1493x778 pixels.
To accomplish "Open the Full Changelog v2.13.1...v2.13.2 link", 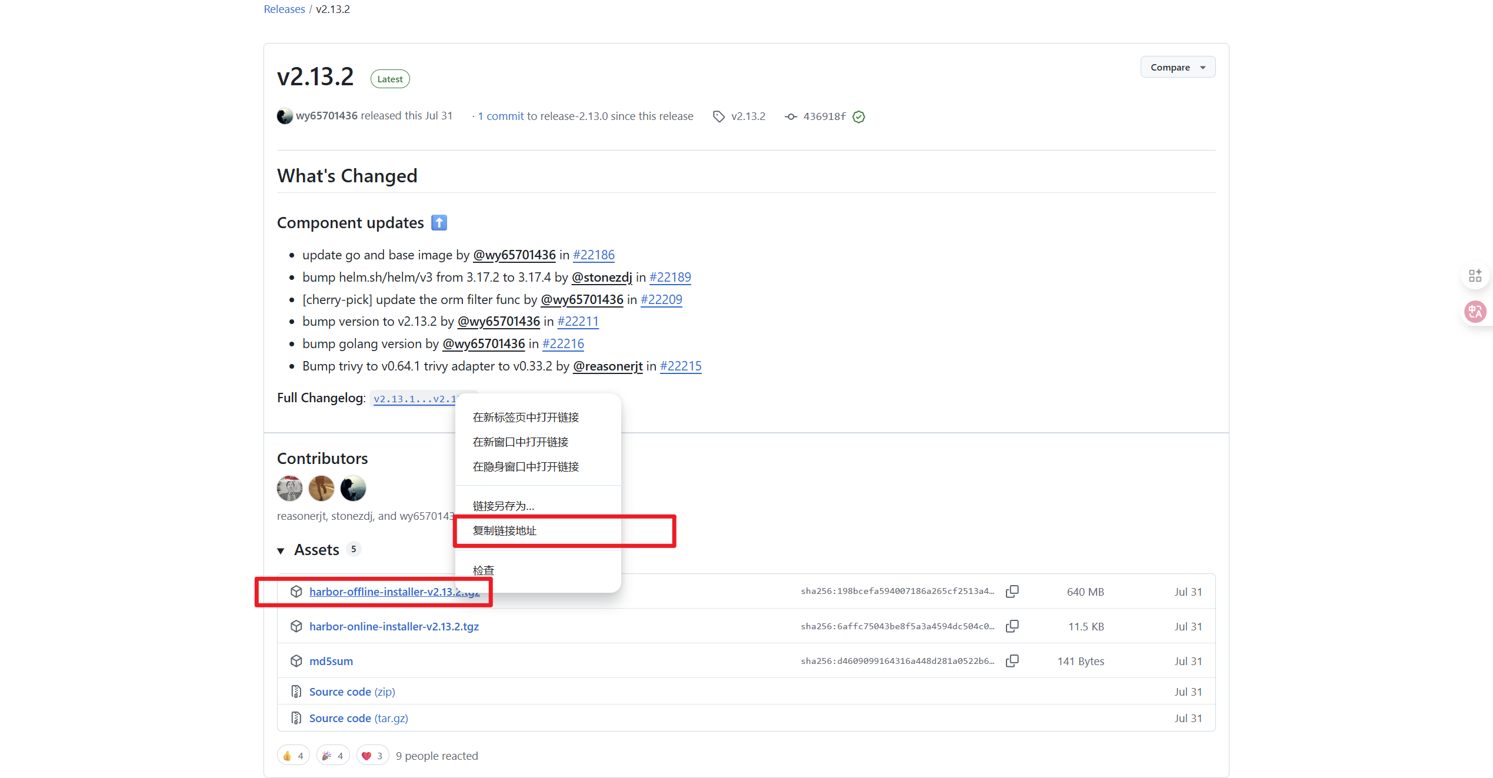I will 415,399.
